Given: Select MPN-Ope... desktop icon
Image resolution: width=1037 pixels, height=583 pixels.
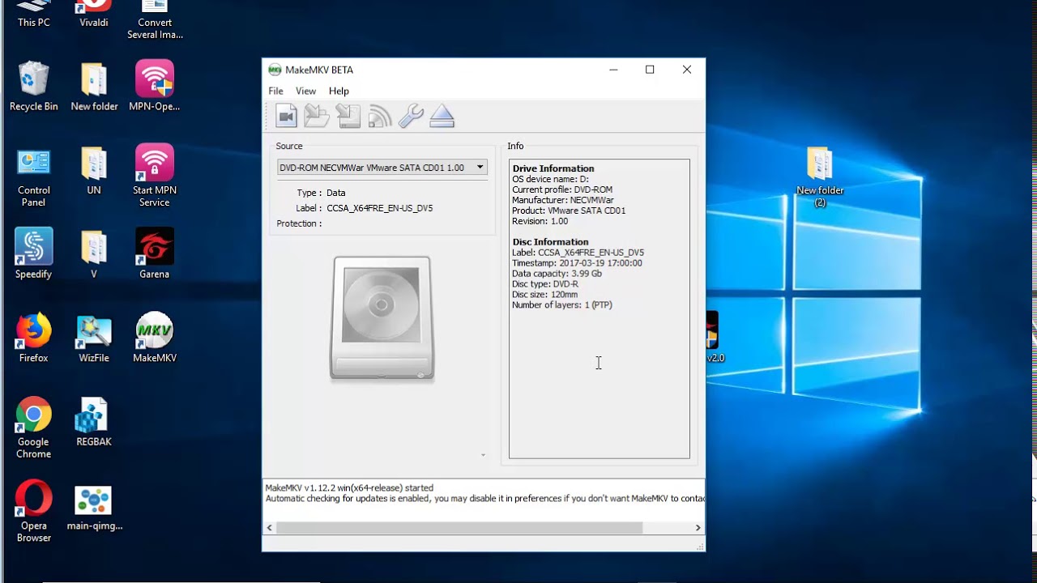Looking at the screenshot, I should pos(155,86).
